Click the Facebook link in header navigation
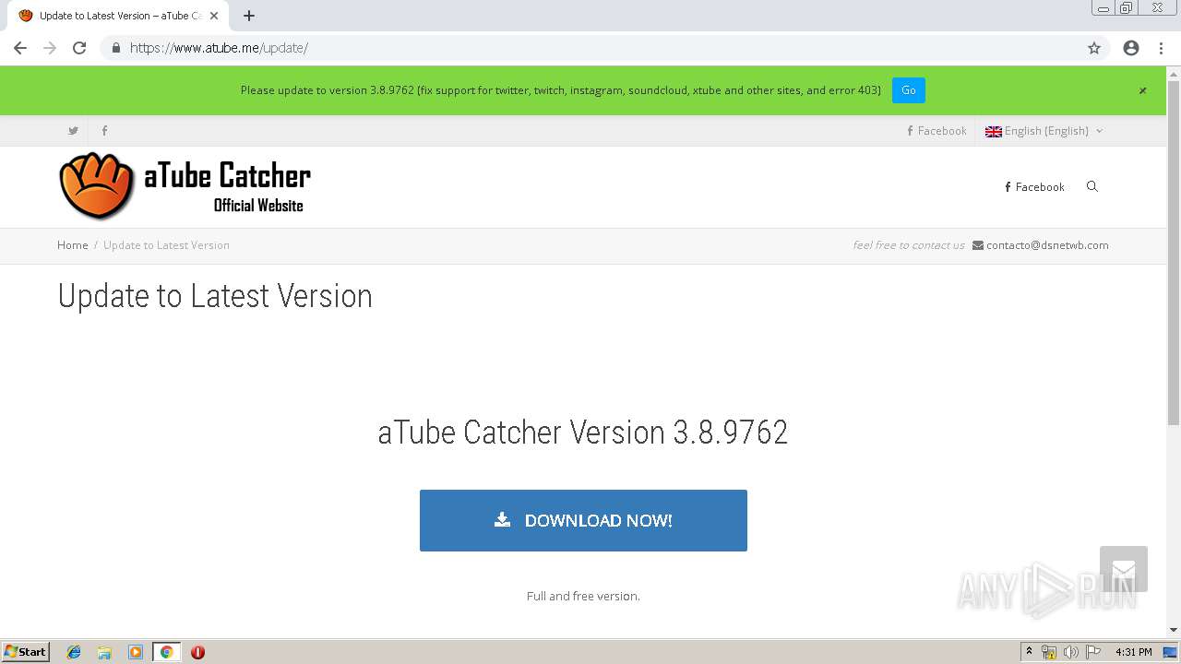Screen dimensions: 1181x664 point(1034,187)
